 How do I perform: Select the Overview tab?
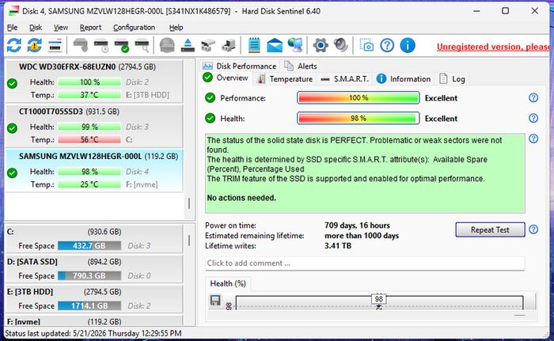click(226, 78)
